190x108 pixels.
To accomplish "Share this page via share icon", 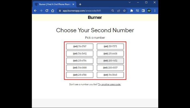I will pos(119,11).
